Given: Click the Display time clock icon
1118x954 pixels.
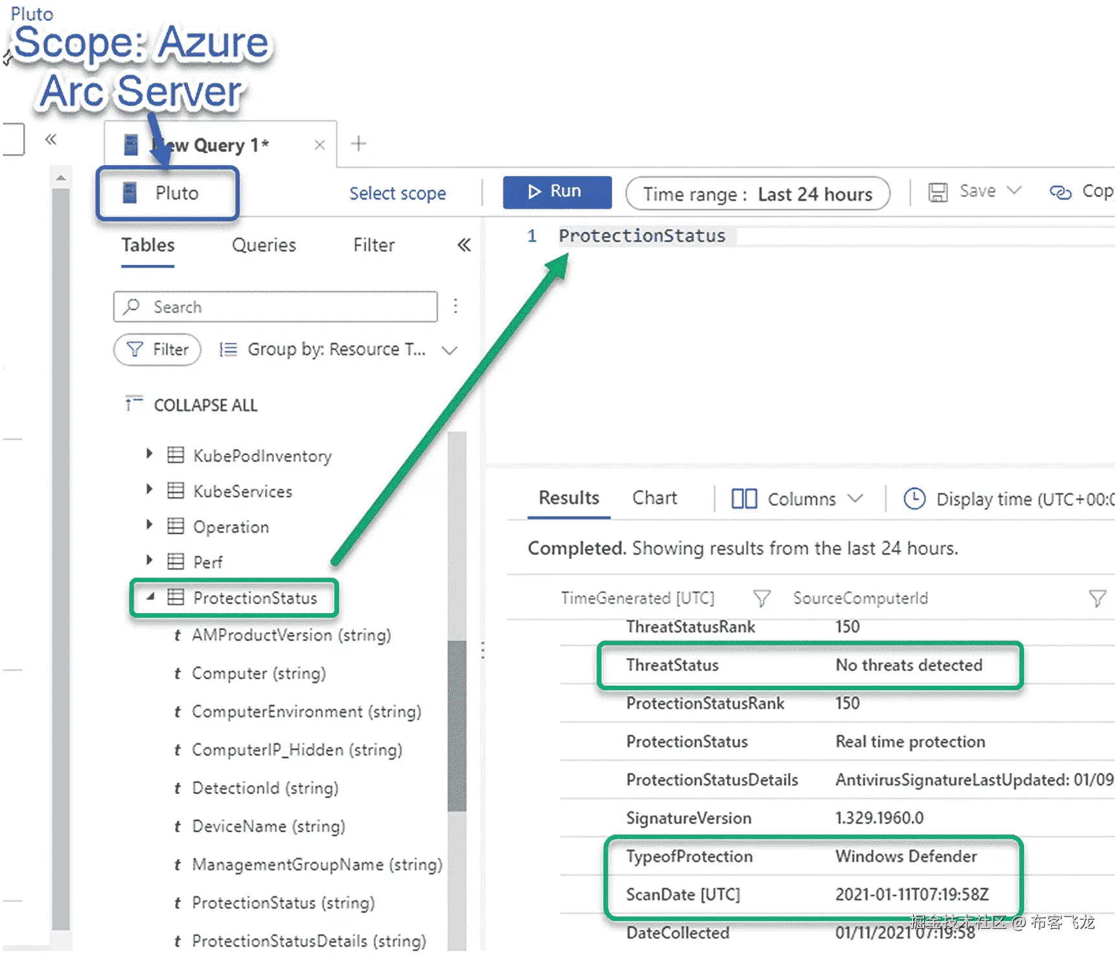Looking at the screenshot, I should 914,498.
